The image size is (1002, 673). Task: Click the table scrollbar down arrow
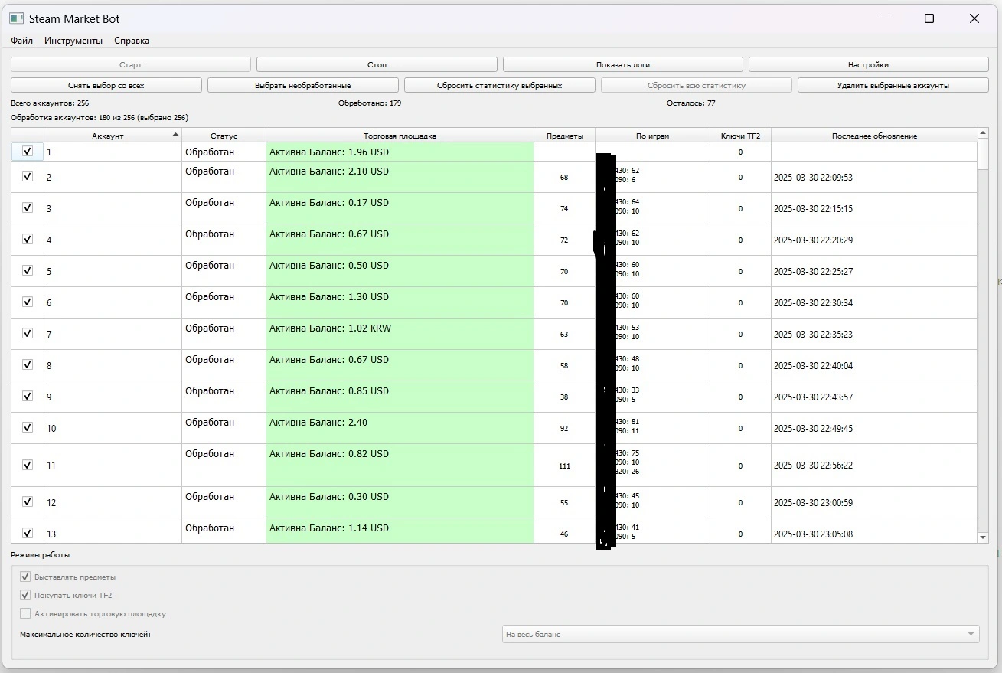click(x=983, y=538)
